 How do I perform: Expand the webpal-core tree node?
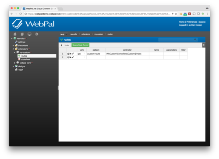[14, 63]
